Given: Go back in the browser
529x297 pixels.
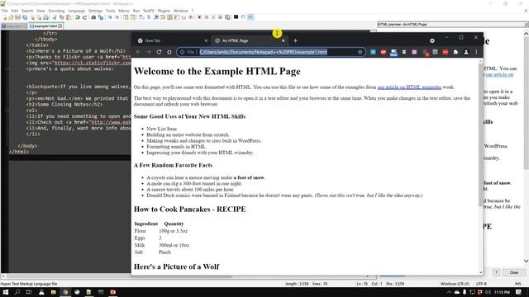Looking at the screenshot, I should (x=138, y=52).
